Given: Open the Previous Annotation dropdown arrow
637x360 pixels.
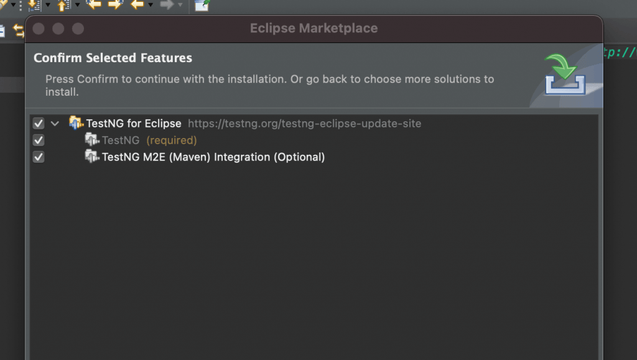Looking at the screenshot, I should pyautogui.click(x=77, y=5).
